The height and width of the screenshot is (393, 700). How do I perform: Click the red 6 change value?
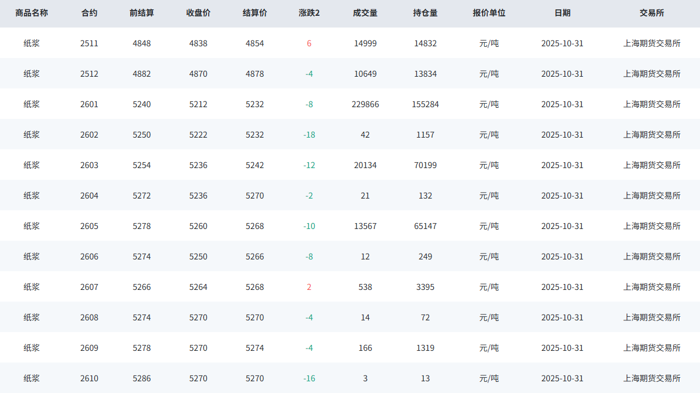[x=309, y=43]
